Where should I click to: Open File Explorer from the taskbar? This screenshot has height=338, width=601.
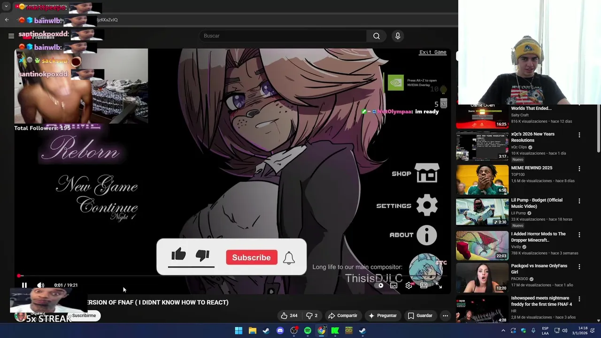tap(252, 330)
